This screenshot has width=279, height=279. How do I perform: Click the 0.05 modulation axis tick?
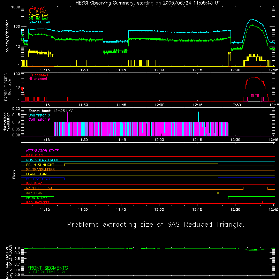[16, 129]
